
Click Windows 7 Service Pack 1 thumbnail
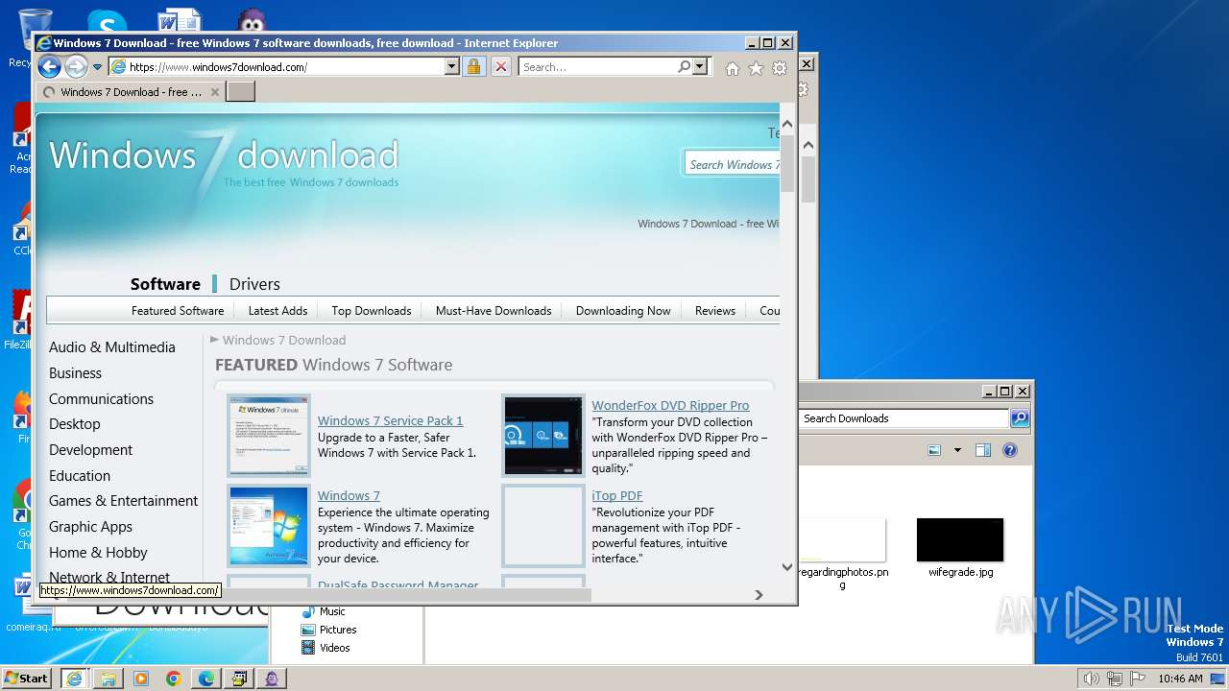coord(269,436)
